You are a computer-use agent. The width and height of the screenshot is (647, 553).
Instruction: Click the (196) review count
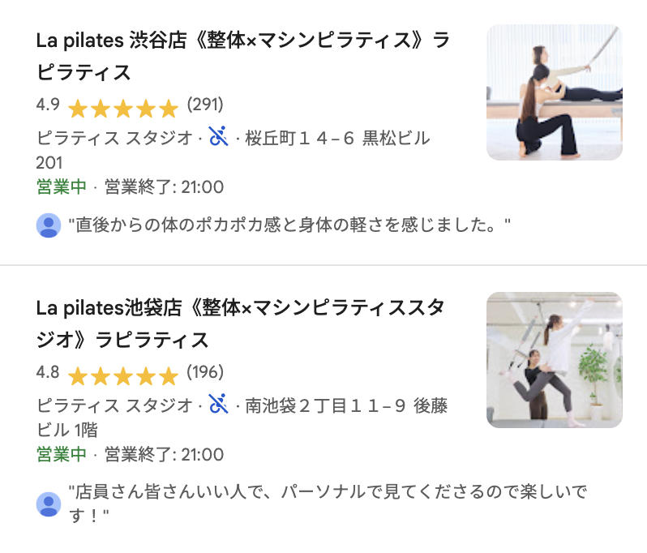[x=204, y=372]
